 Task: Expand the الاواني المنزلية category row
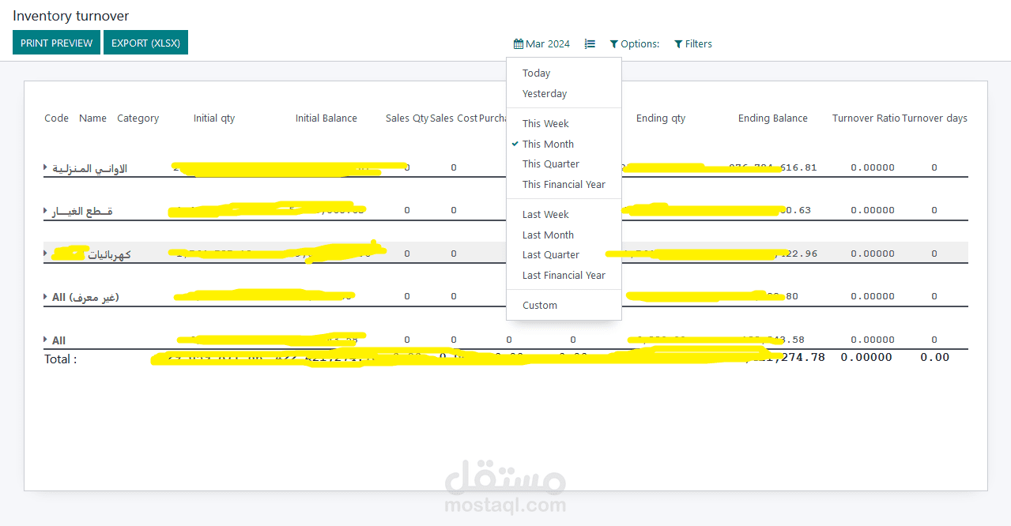pos(44,168)
